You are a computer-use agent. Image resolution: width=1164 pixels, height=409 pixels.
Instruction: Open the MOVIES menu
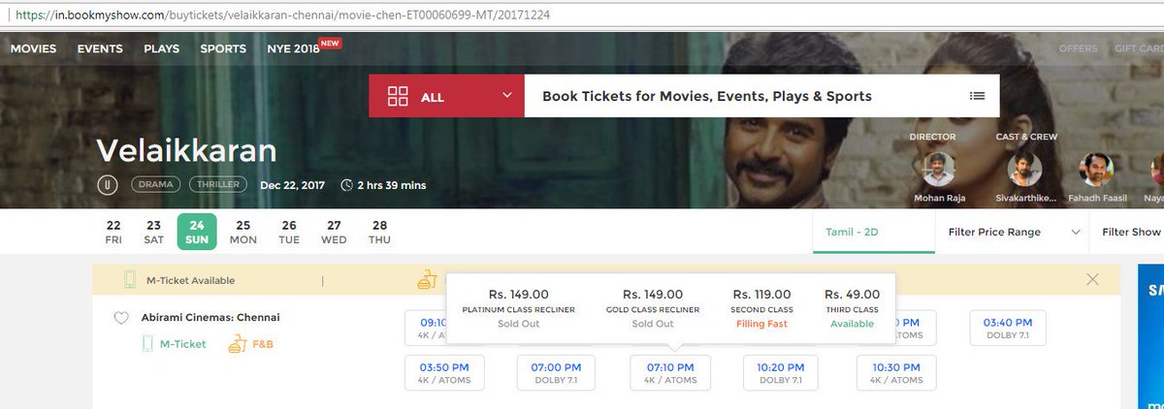pyautogui.click(x=33, y=48)
